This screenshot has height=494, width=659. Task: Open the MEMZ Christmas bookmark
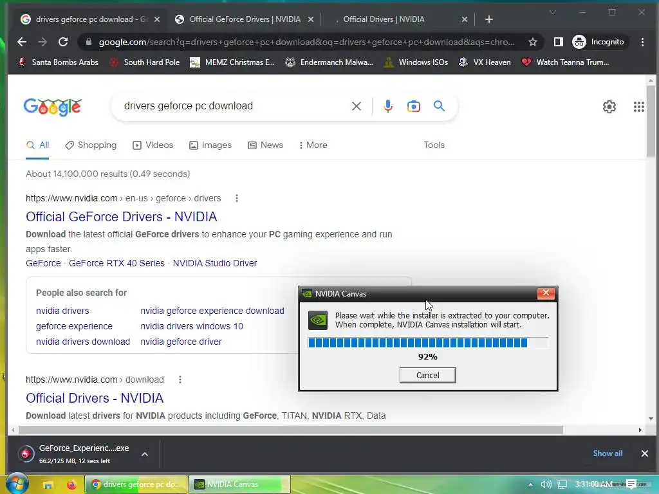(x=232, y=62)
